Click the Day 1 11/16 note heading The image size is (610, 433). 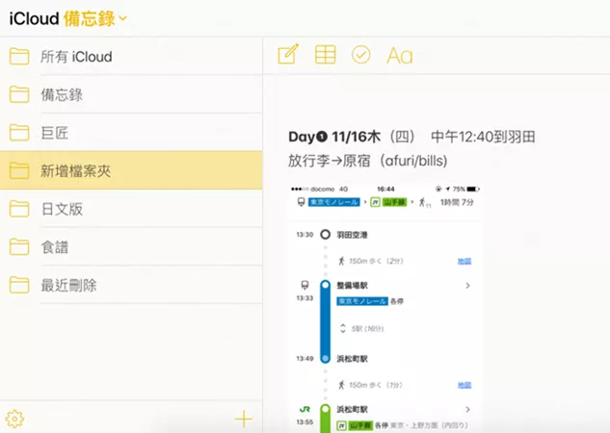(411, 137)
